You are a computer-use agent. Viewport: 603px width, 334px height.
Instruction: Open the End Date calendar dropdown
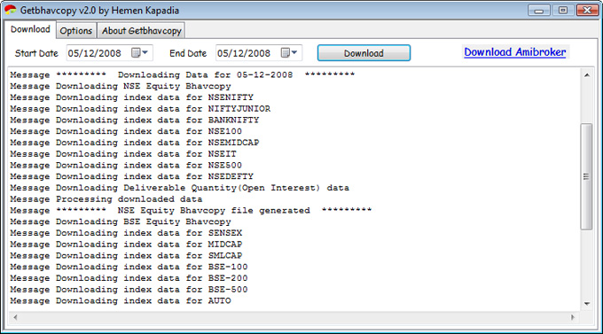coord(294,52)
